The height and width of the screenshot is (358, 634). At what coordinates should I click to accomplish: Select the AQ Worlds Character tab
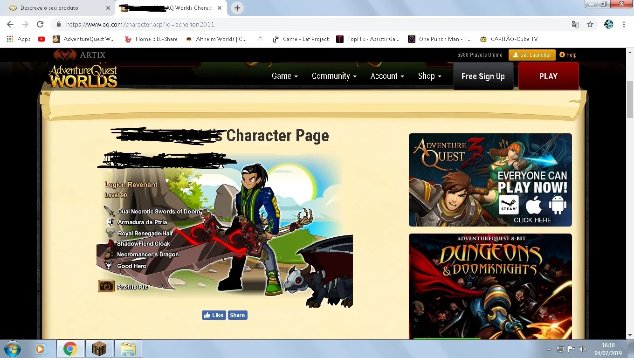pyautogui.click(x=170, y=8)
